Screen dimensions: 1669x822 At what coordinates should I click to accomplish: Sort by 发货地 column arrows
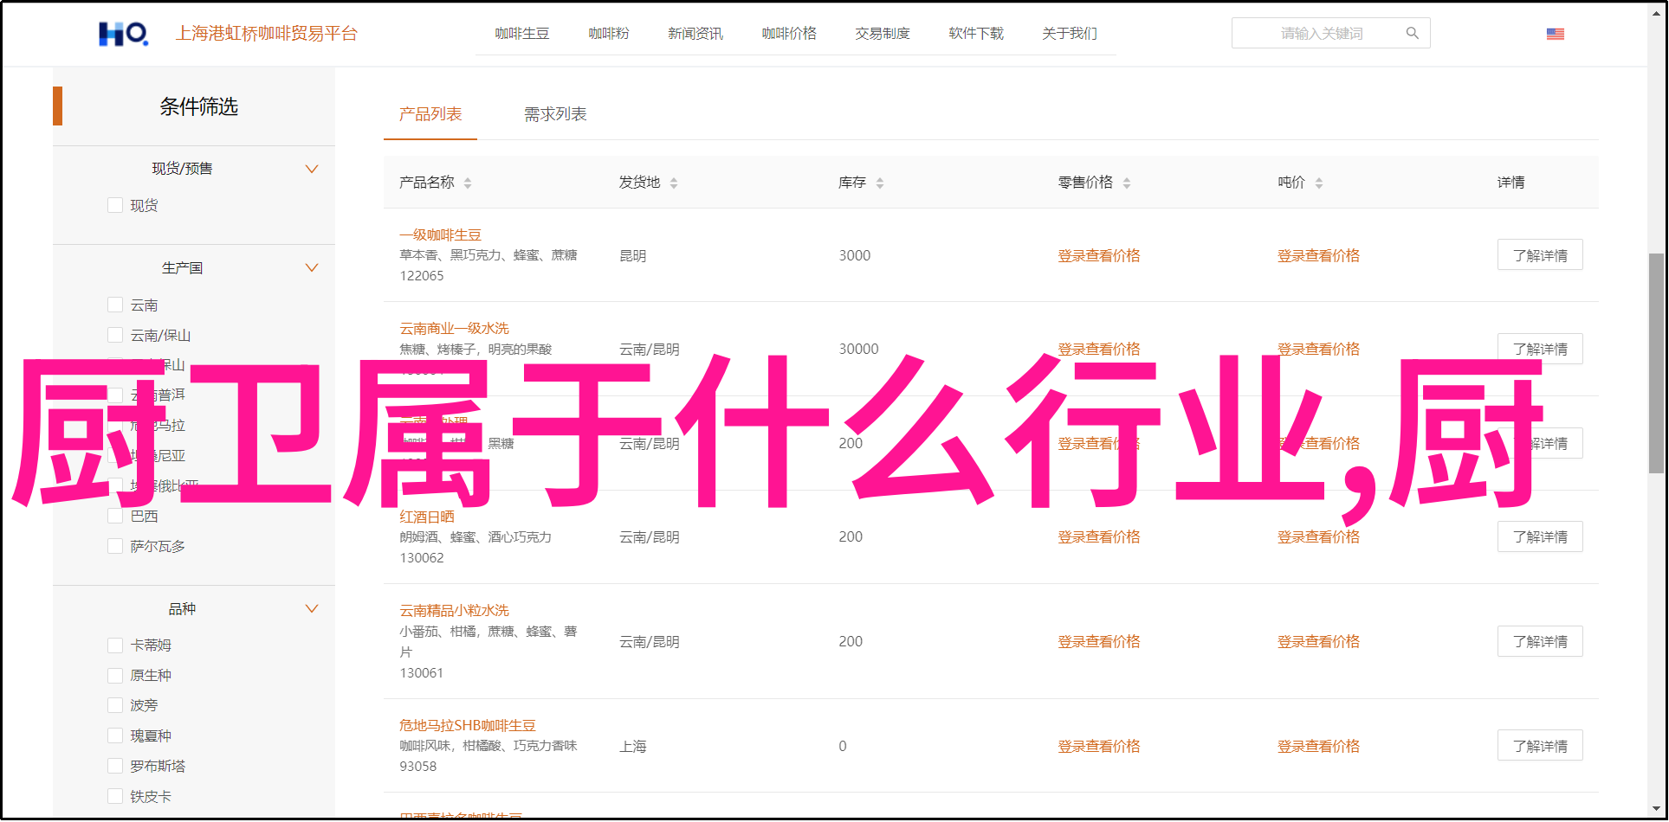point(674,183)
